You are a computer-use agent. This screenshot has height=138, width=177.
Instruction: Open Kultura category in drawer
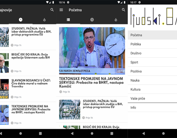152,89
